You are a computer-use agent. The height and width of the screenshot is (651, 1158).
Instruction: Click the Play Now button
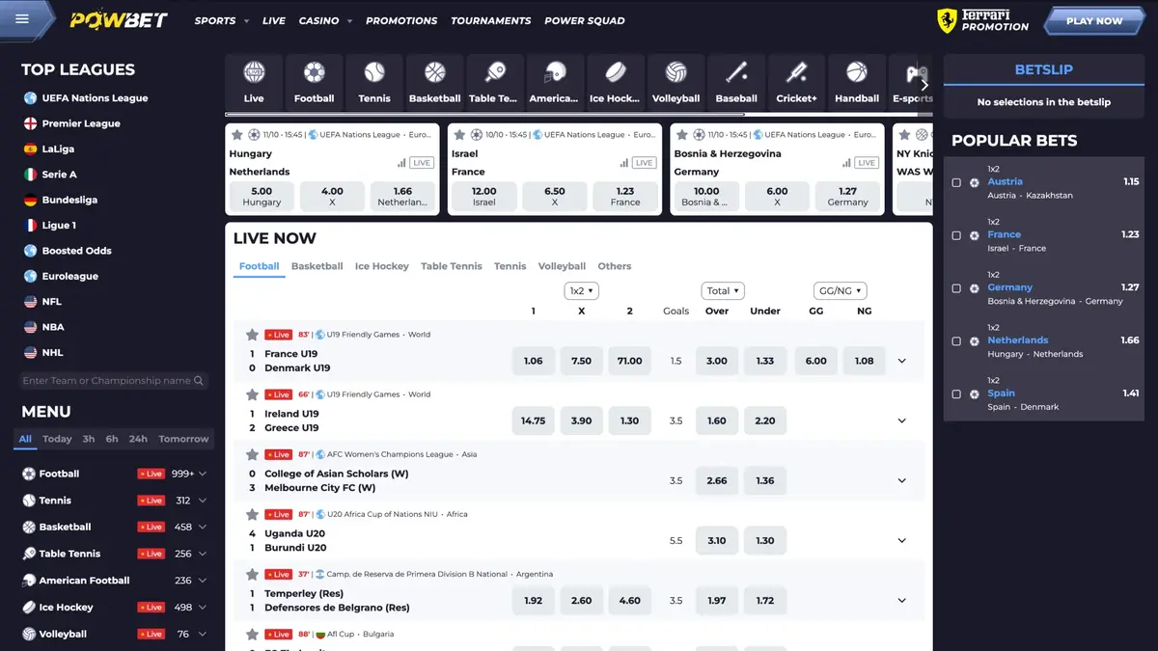coord(1094,20)
